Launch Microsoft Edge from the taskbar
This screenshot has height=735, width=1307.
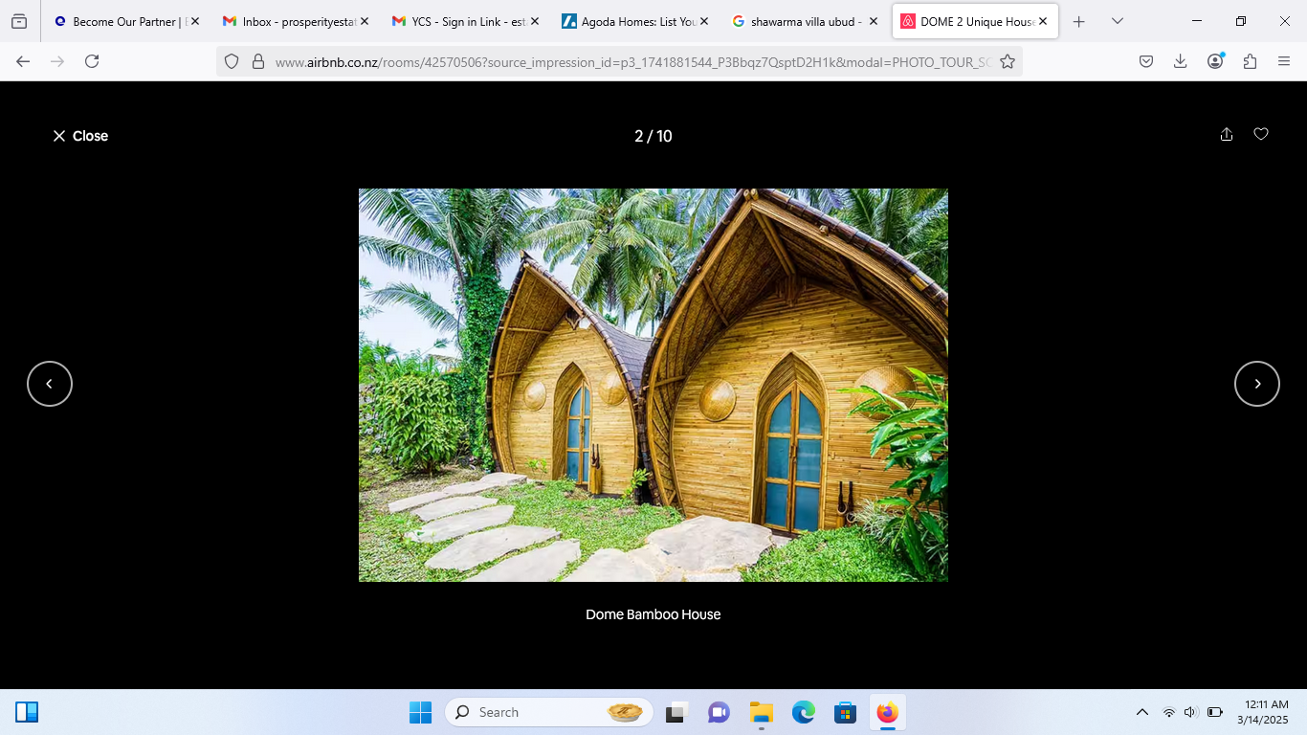(x=803, y=712)
